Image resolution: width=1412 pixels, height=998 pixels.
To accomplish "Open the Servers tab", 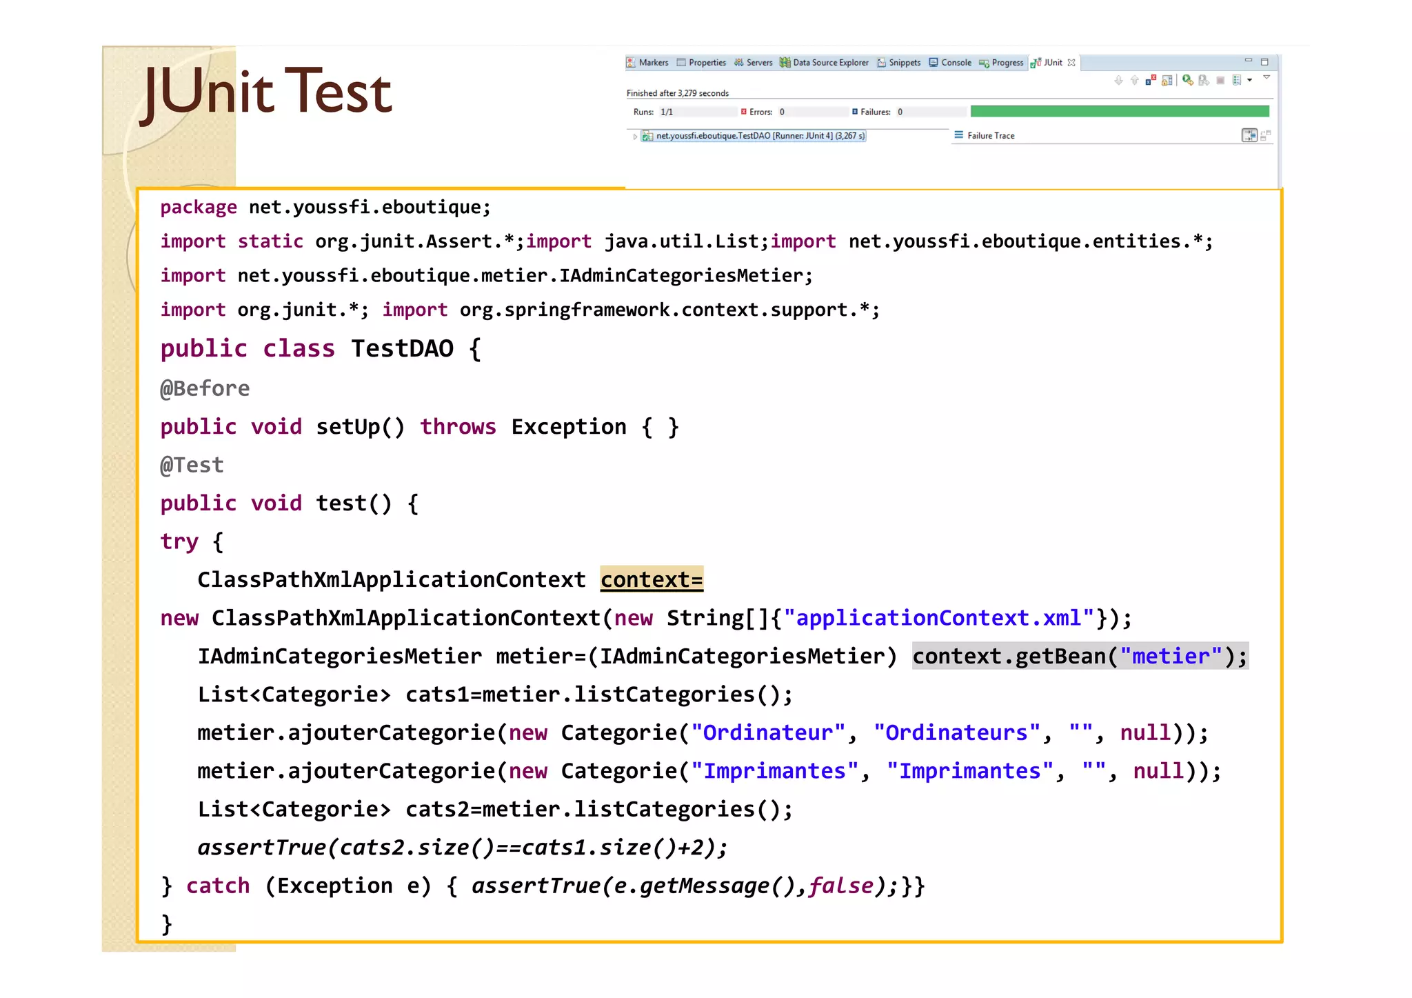I will [x=753, y=62].
